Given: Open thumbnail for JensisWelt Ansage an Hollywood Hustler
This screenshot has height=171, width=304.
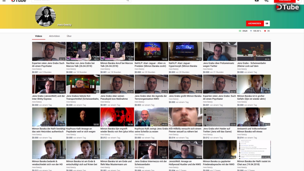Looking at the screenshot, I should (x=186, y=150).
